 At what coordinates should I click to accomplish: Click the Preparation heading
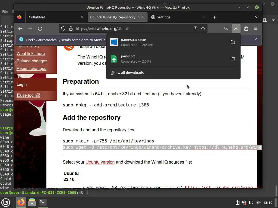point(81,82)
